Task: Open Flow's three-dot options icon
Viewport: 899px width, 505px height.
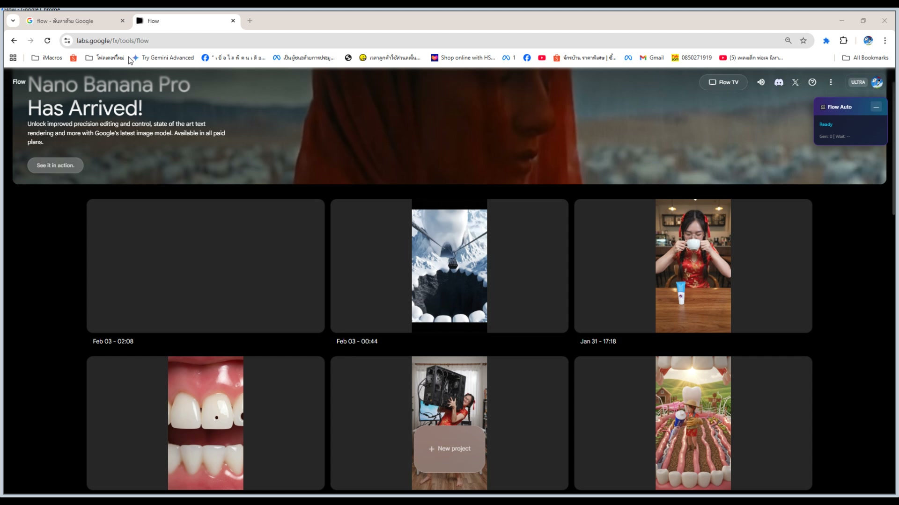Action: click(x=831, y=82)
